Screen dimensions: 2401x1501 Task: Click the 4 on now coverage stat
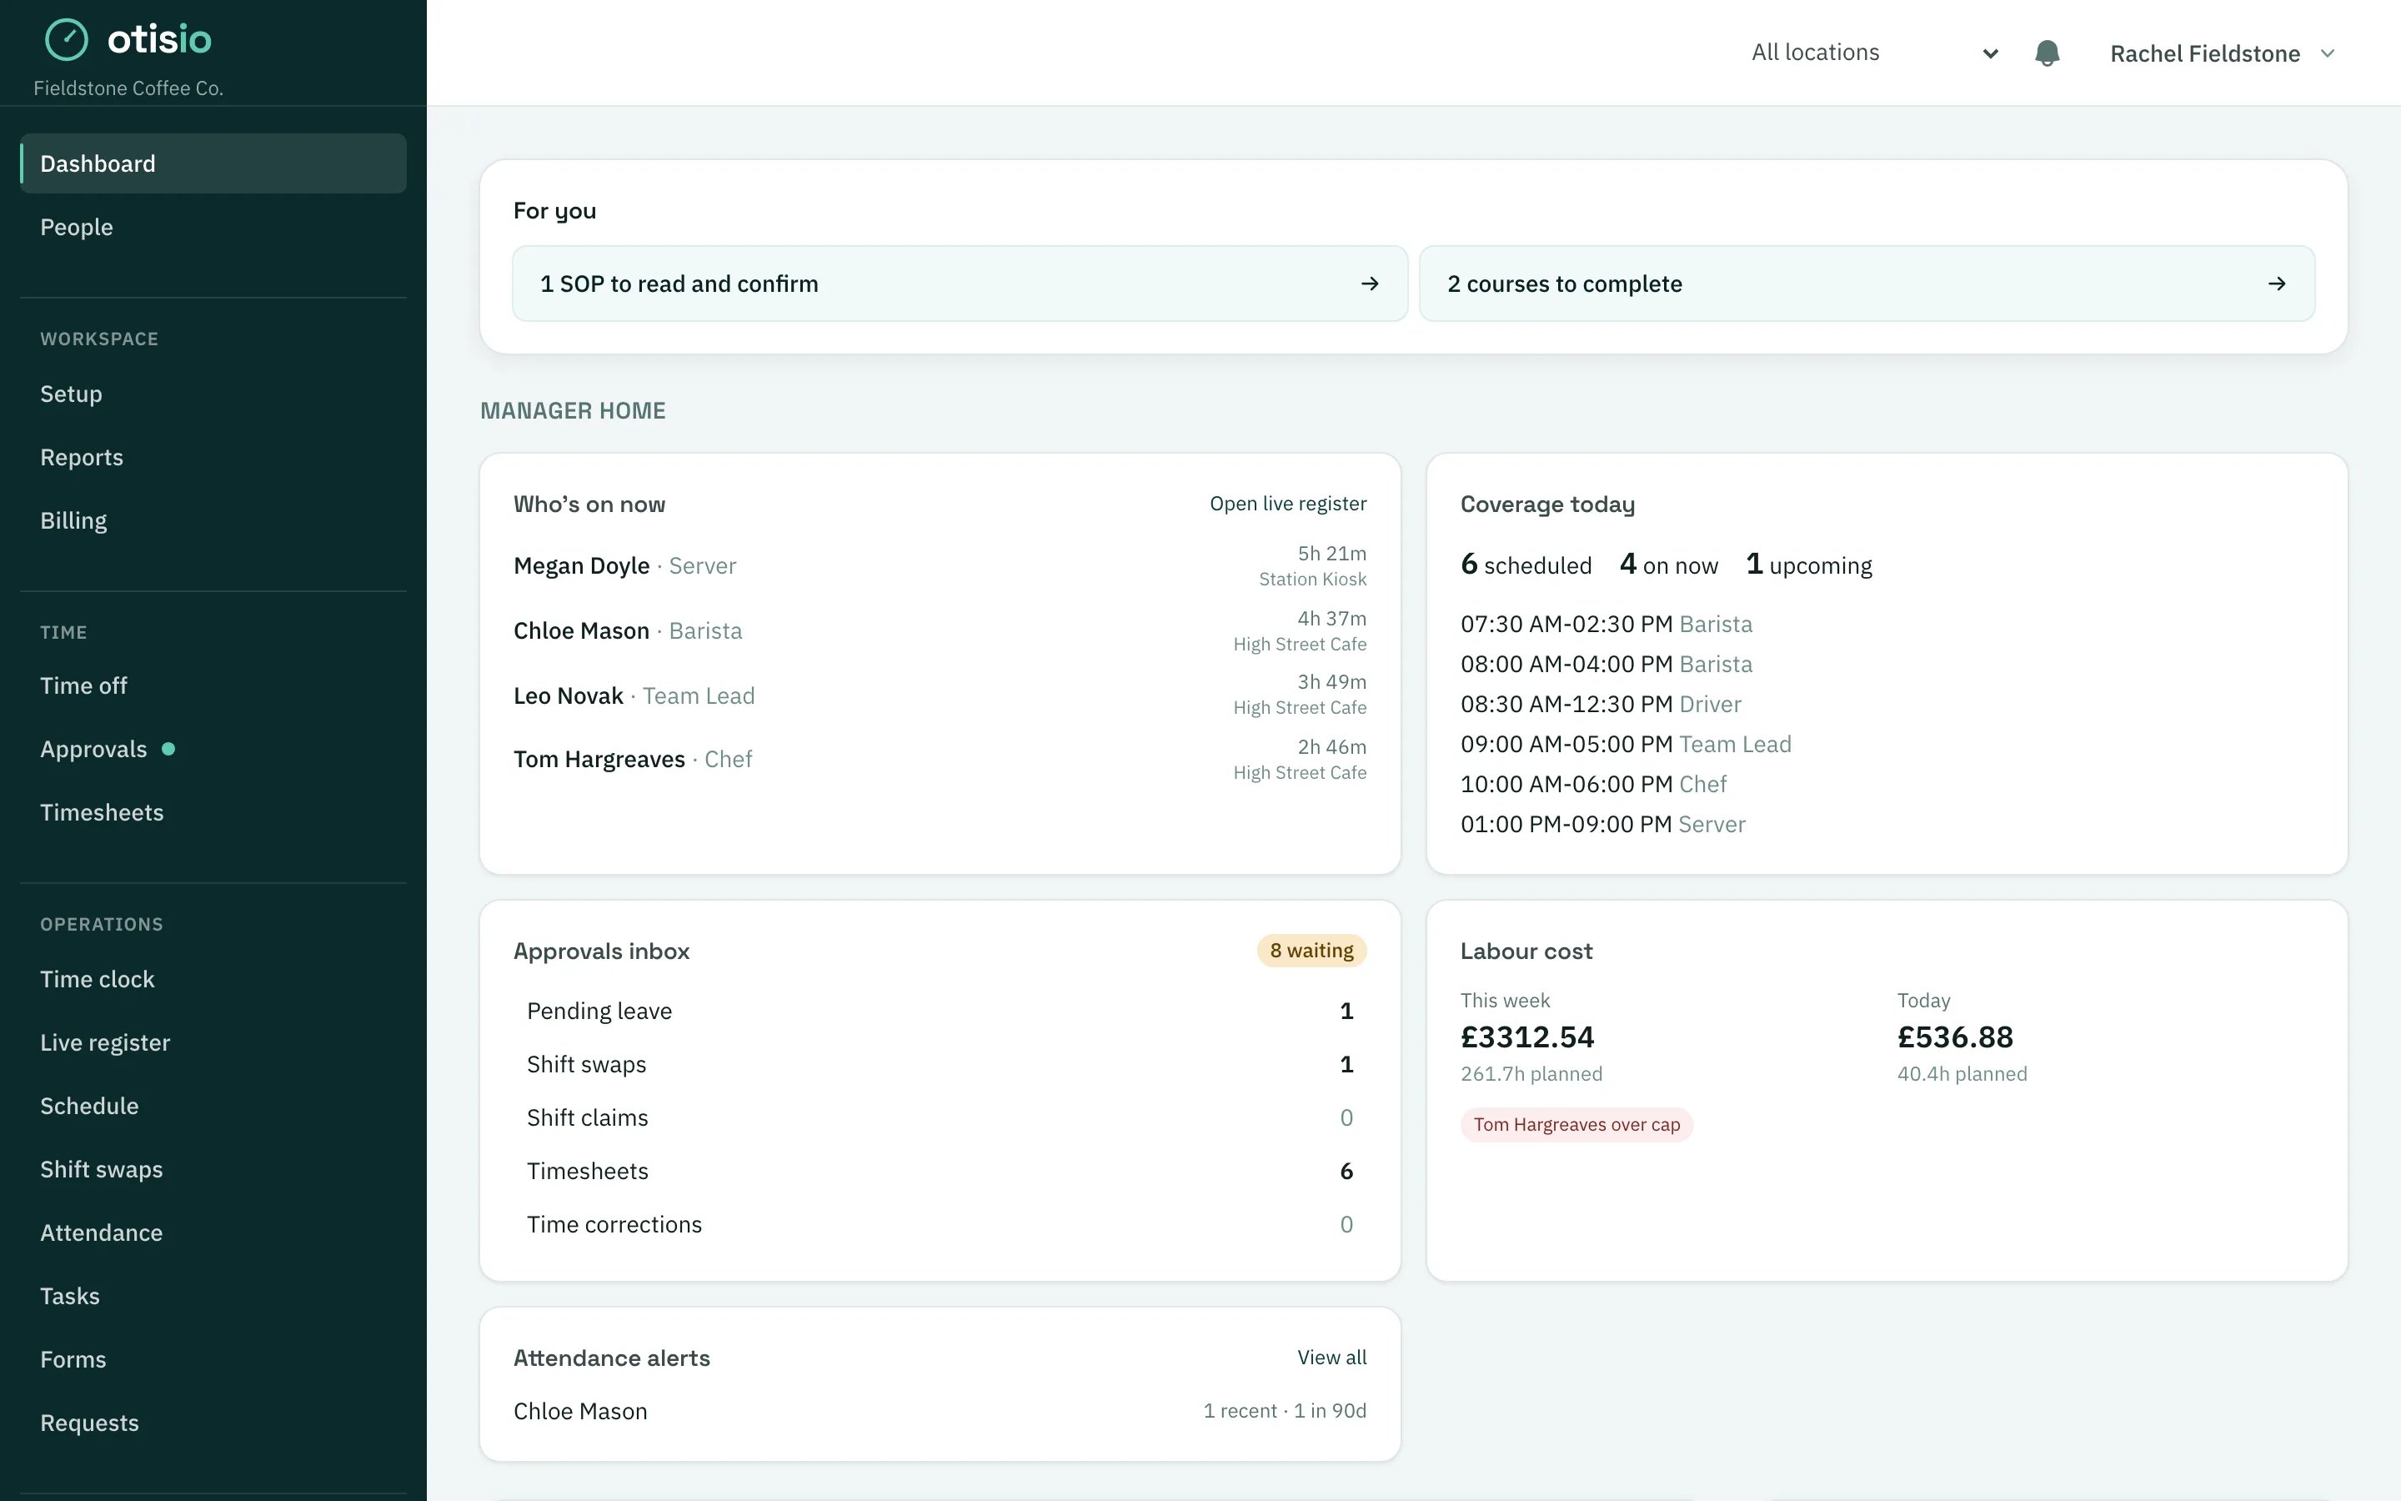coord(1669,565)
